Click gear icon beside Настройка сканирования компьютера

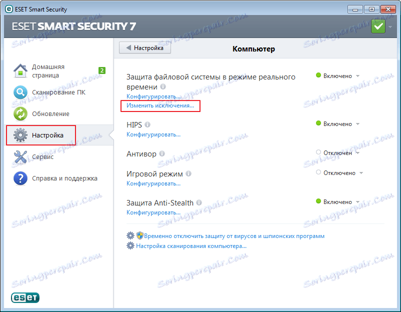pos(130,246)
